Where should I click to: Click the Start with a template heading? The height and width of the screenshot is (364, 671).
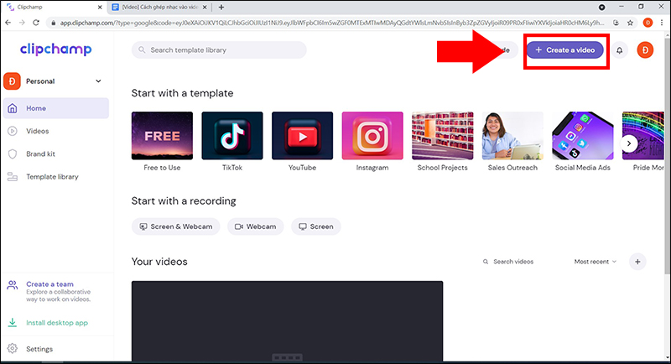(182, 93)
